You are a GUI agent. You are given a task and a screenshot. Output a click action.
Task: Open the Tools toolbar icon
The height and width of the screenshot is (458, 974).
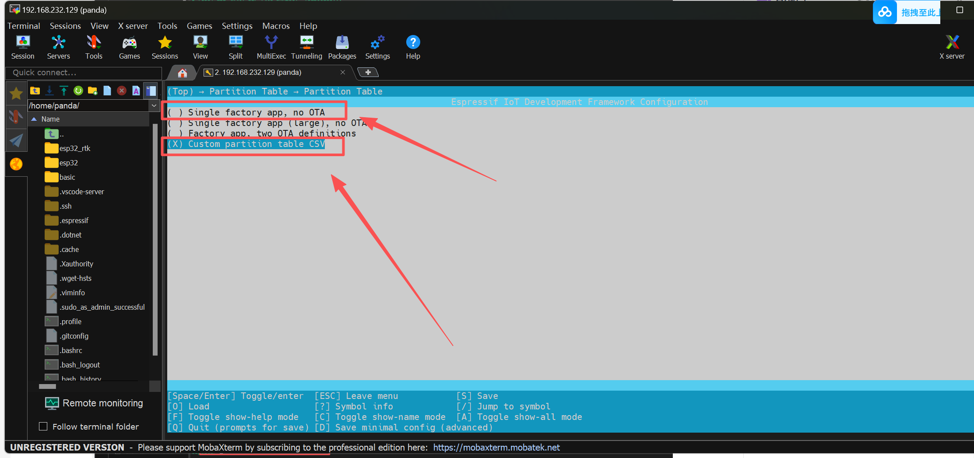point(94,47)
